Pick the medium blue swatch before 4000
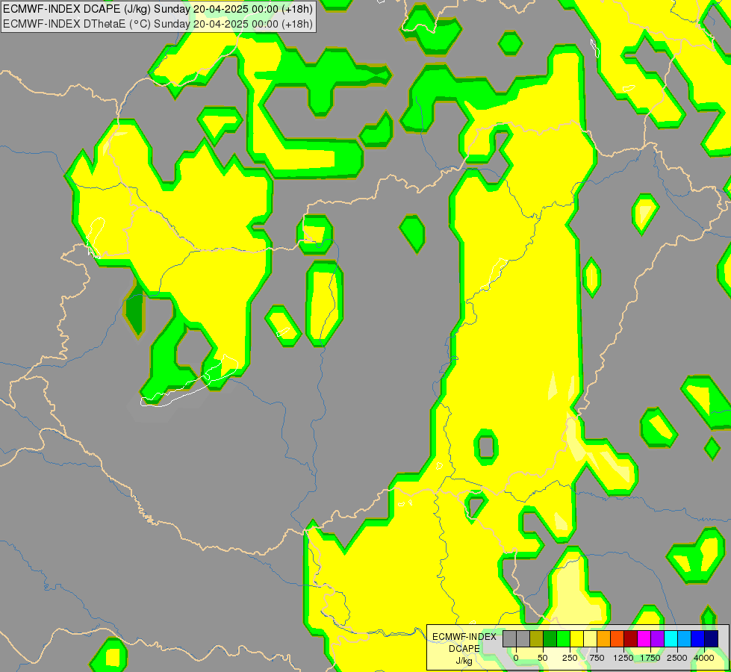731x672 pixels. point(698,639)
